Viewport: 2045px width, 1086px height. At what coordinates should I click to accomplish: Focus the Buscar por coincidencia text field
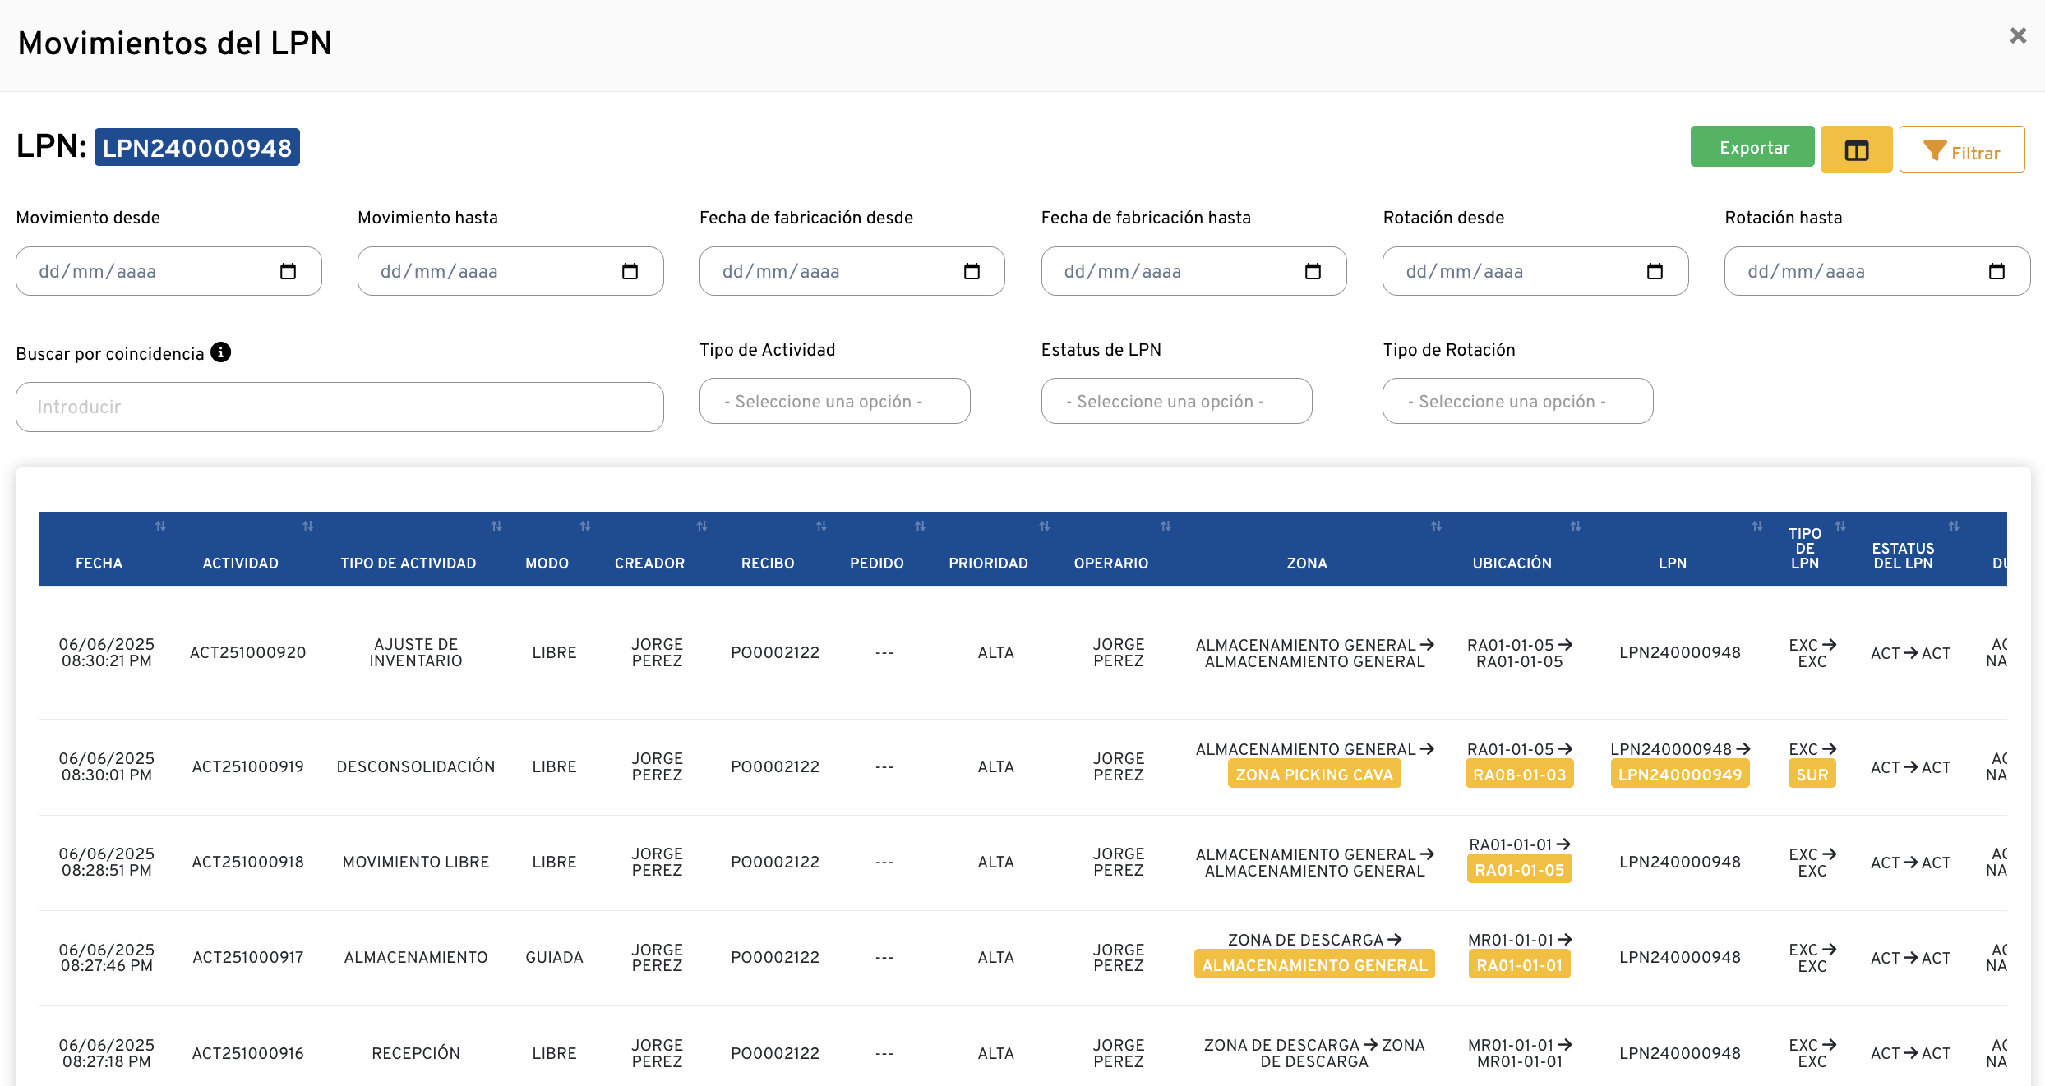tap(339, 407)
